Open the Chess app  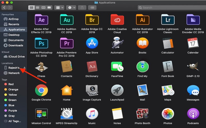coord(41,67)
